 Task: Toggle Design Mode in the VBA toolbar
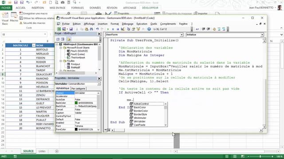pos(122,29)
